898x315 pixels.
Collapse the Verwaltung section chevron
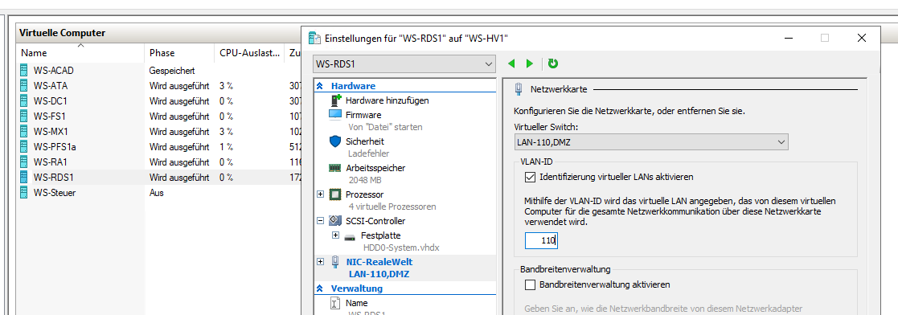pos(320,288)
